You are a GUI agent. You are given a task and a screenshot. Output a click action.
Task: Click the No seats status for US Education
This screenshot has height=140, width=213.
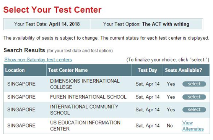(x=170, y=126)
